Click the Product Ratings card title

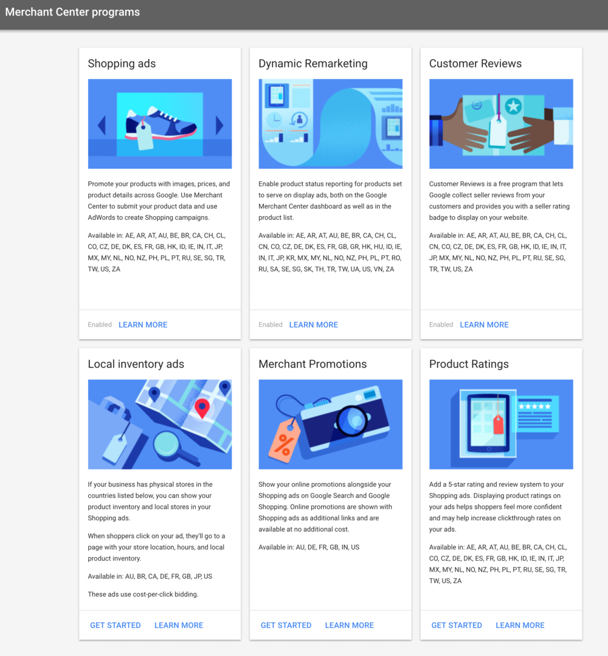pos(469,364)
